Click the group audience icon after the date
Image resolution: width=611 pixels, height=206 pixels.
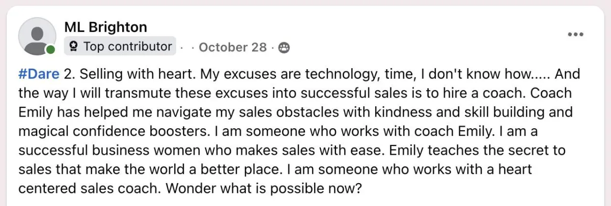(x=284, y=47)
